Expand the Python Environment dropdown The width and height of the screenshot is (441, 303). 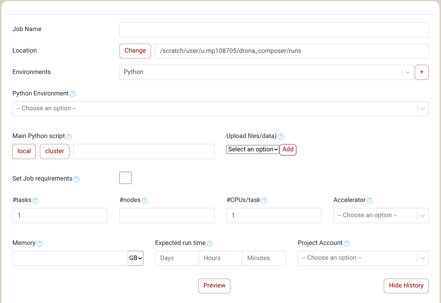tap(220, 109)
